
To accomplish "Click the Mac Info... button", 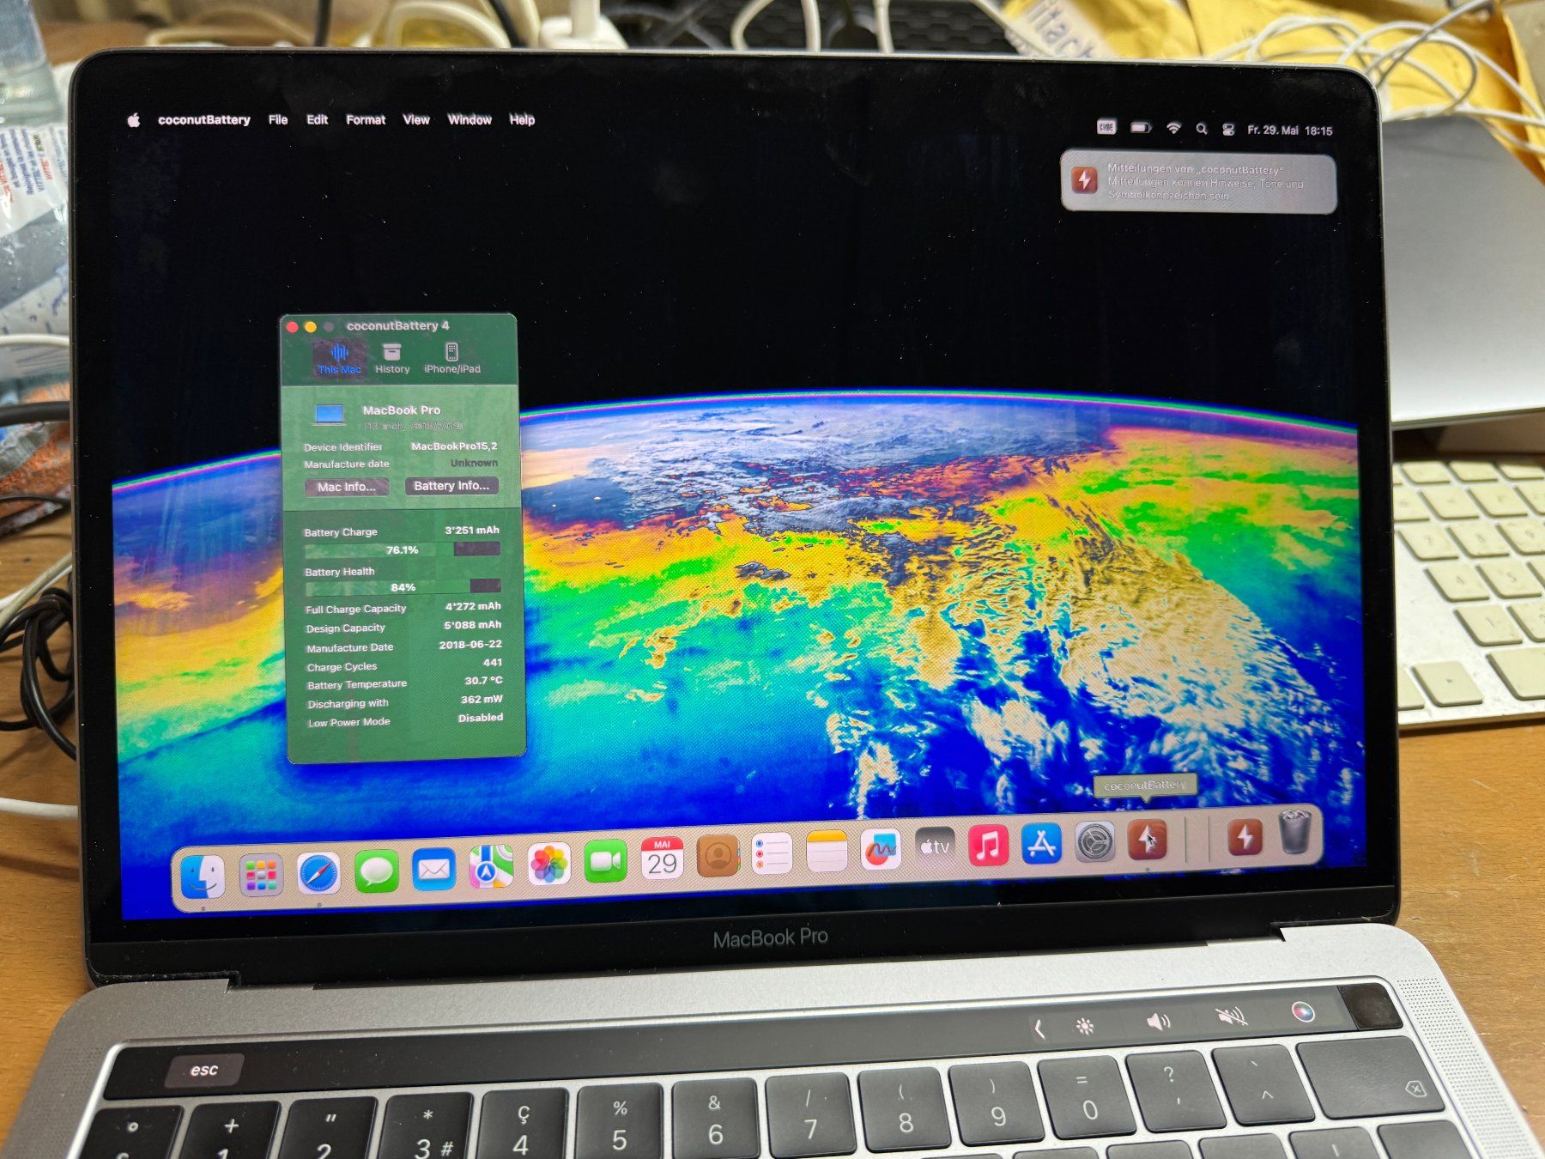I will (347, 487).
